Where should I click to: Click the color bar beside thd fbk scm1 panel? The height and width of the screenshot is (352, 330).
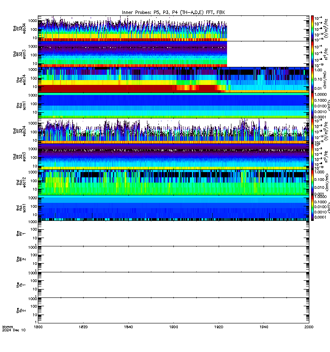[312, 208]
